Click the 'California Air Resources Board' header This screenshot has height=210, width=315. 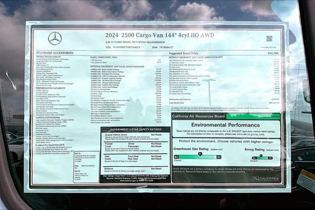click(x=198, y=117)
